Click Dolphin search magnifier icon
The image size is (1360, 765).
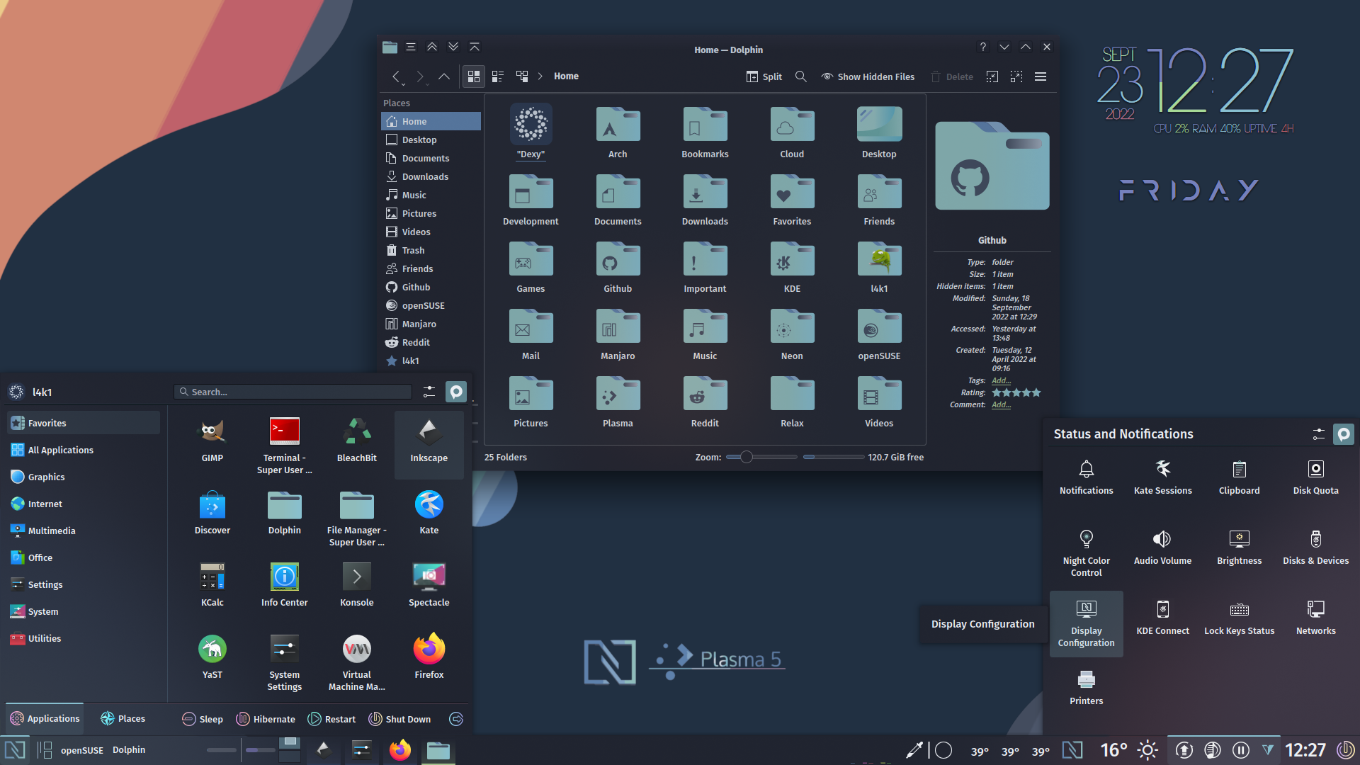point(801,76)
